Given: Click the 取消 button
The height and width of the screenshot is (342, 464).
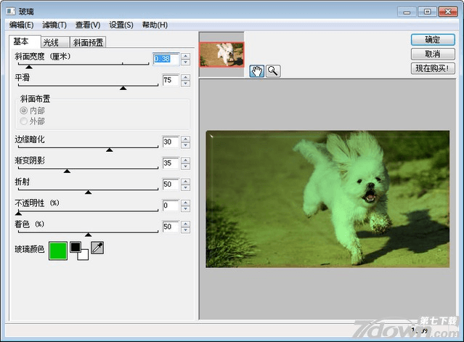Looking at the screenshot, I should tap(433, 54).
